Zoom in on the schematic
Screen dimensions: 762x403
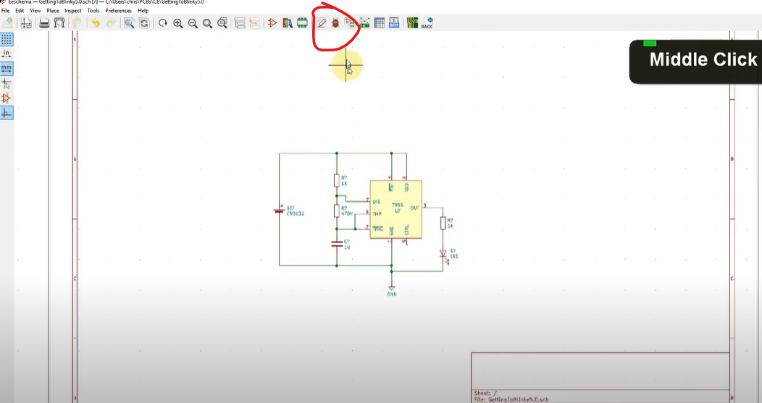coord(178,23)
